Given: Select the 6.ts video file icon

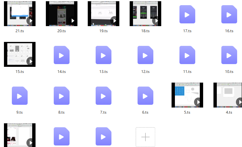Looking at the screenshot, I should 145,96.
